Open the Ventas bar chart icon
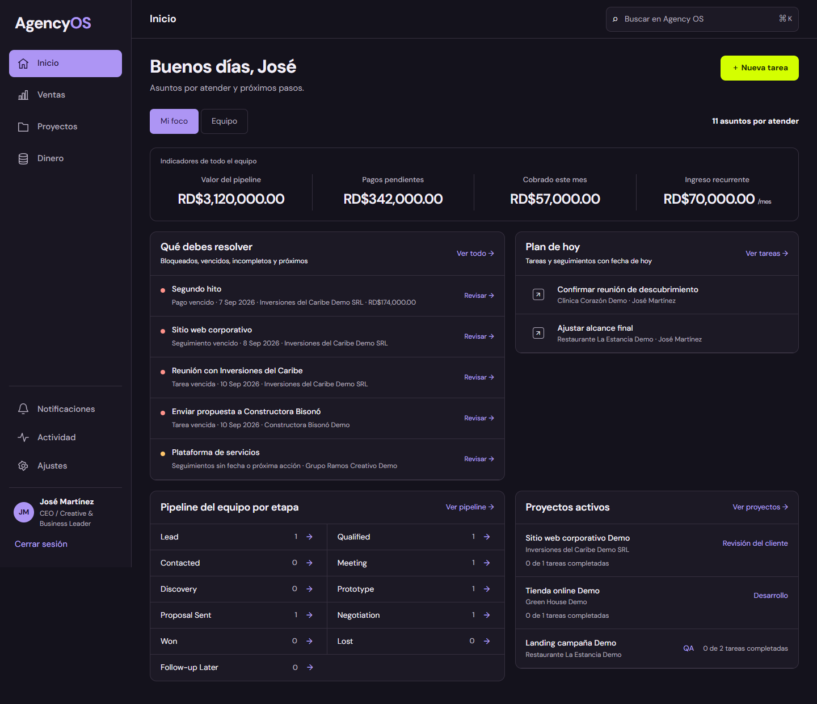 pyautogui.click(x=23, y=95)
